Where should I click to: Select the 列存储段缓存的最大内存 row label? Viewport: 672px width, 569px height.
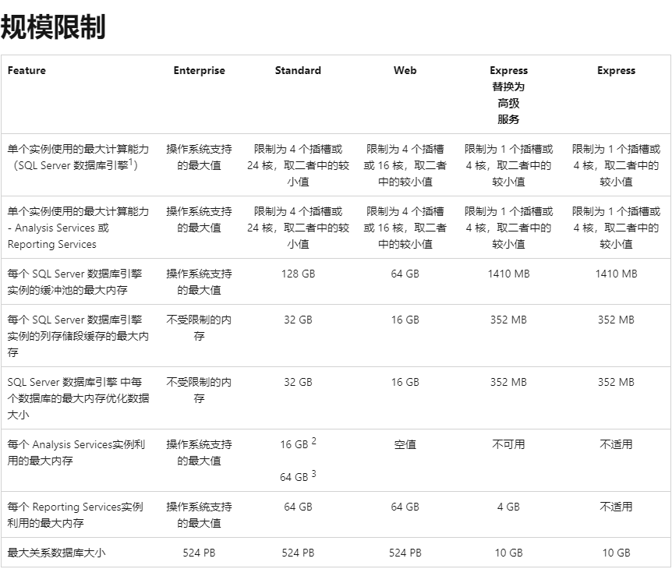pyautogui.click(x=78, y=336)
